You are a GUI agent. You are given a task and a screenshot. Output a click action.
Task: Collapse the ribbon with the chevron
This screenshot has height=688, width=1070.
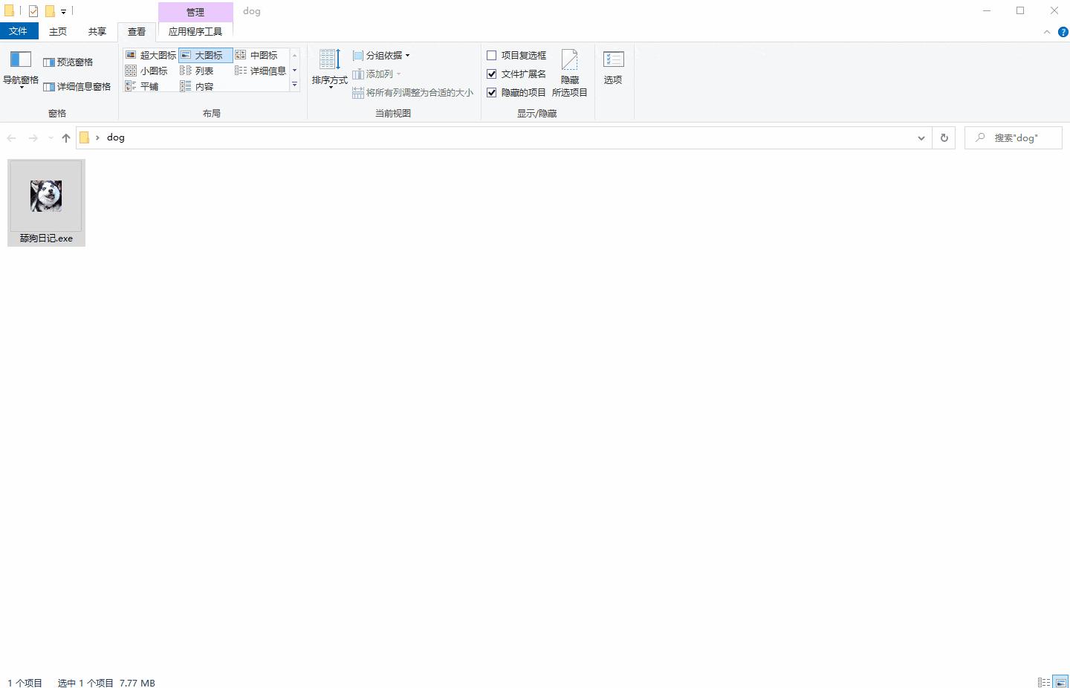1047,32
